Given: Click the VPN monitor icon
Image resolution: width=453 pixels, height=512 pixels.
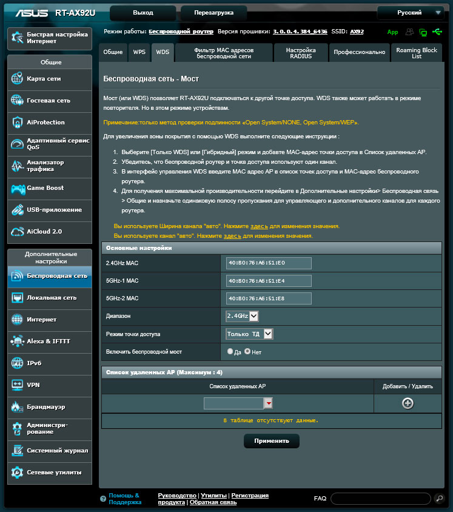Looking at the screenshot, I should coord(17,385).
